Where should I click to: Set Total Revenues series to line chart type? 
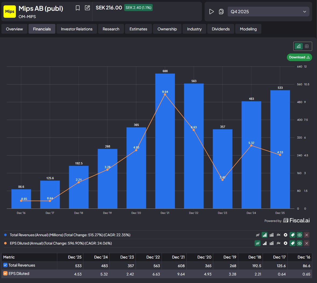[258, 235]
